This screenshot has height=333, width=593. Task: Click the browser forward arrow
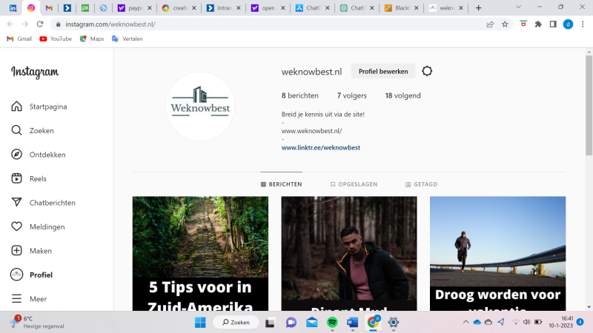pos(25,24)
